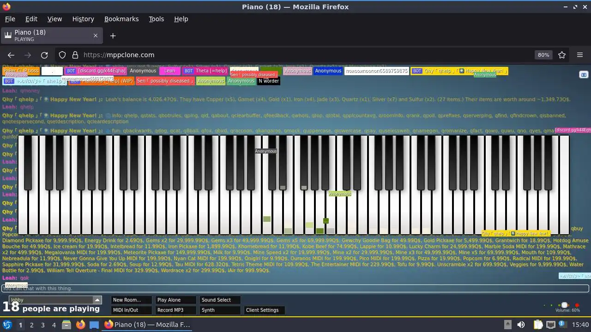The image size is (591, 332).
Task: Select the Piano (18) browser tab
Action: pos(51,36)
